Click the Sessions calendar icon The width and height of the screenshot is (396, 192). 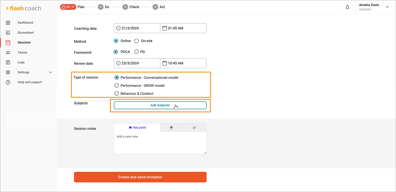coord(8,42)
